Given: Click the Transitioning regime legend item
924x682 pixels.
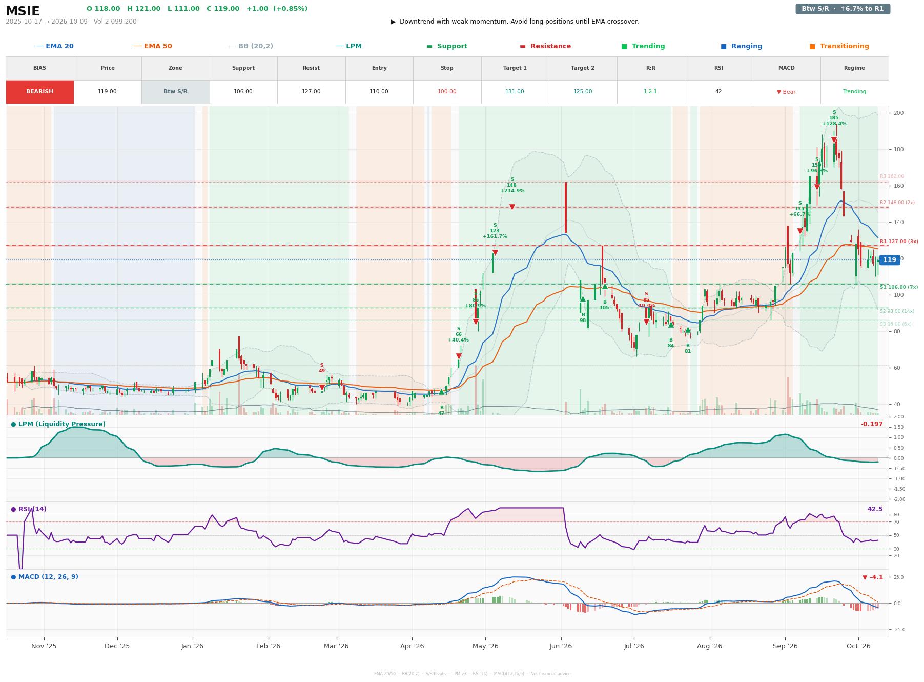Looking at the screenshot, I should click(839, 46).
